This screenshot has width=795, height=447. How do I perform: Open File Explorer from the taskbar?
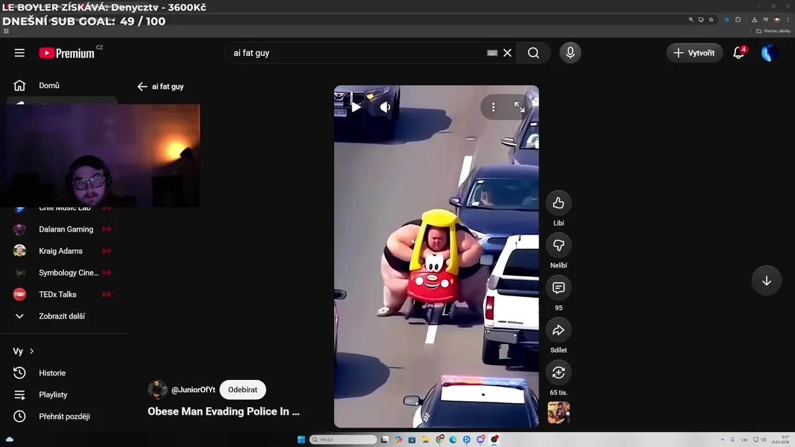click(x=426, y=440)
